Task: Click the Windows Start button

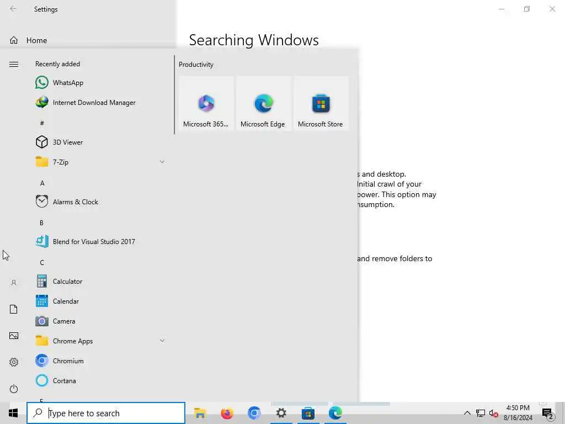Action: click(13, 413)
